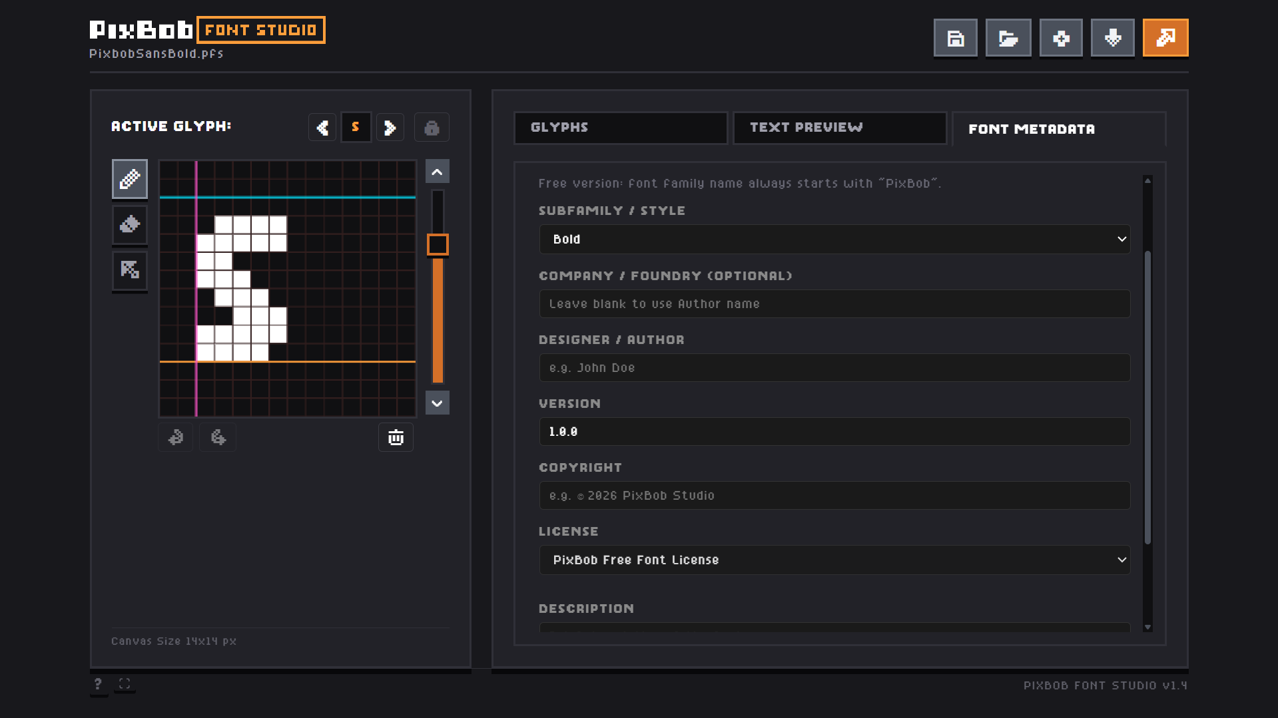Screen dimensions: 1278x718
Task: Create a new project with the plus icon
Action: coord(1061,38)
